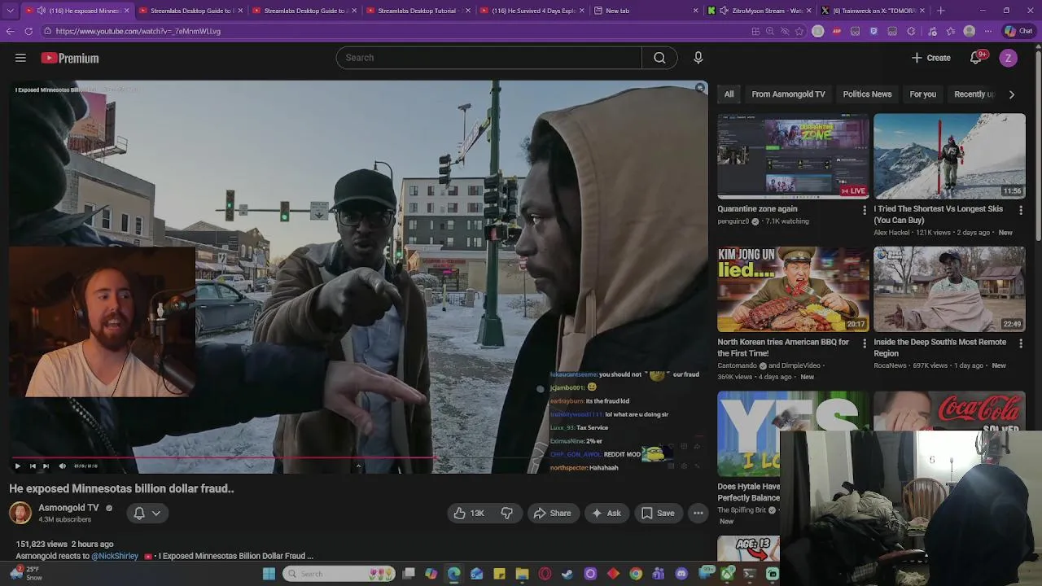Start voice search with the microphone
Image resolution: width=1042 pixels, height=586 pixels.
click(x=698, y=58)
